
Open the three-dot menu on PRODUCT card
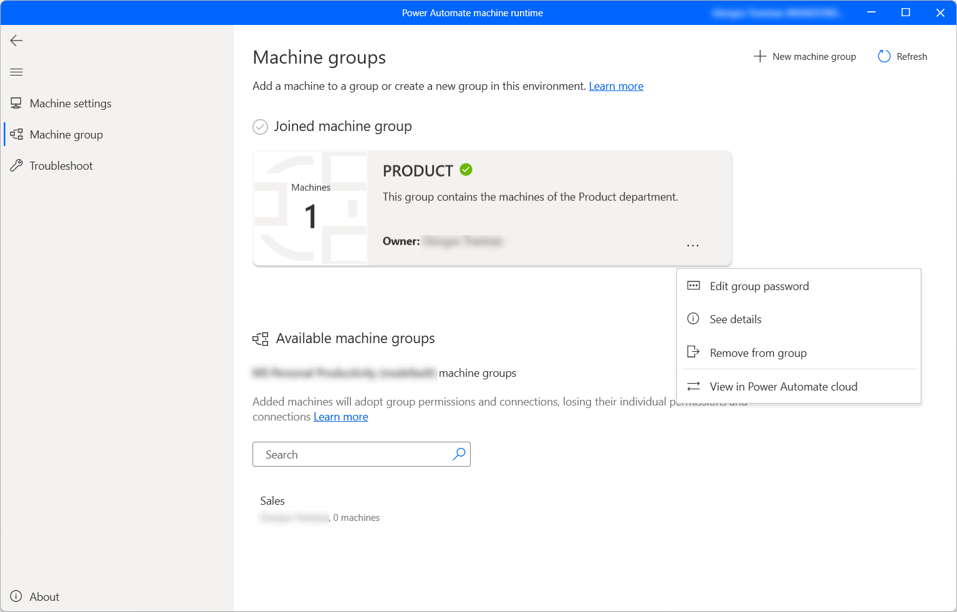point(693,245)
